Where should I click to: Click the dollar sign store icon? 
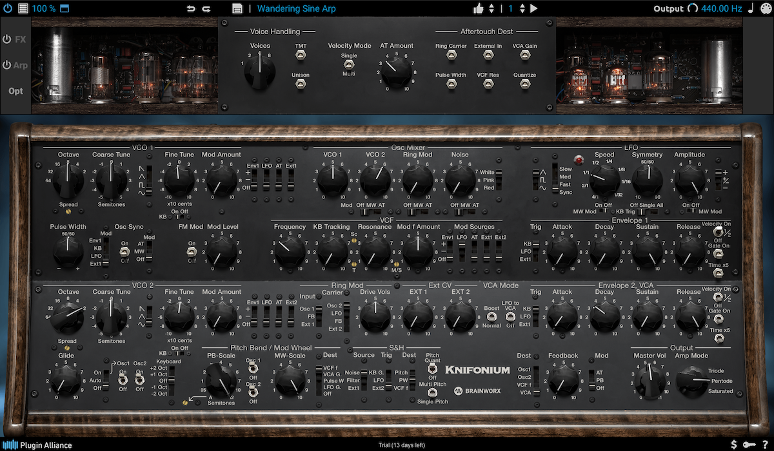(734, 445)
